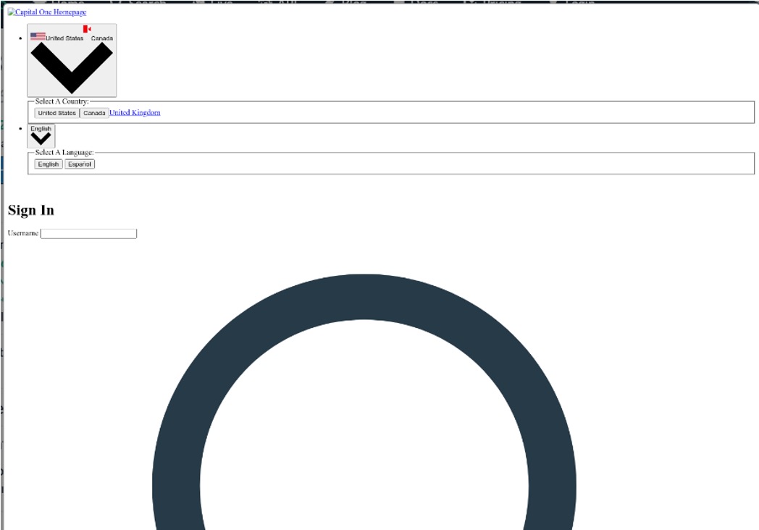The height and width of the screenshot is (530, 759).
Task: Click the Select A Country legend
Action: point(62,101)
